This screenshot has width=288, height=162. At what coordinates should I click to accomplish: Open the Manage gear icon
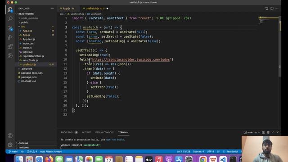10,145
